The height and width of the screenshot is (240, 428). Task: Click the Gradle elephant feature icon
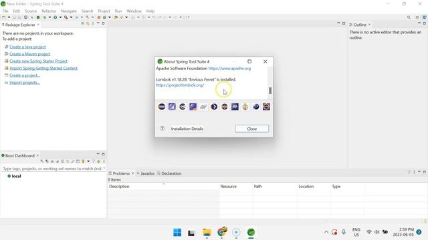(203, 107)
